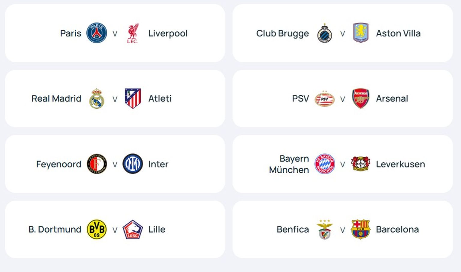The height and width of the screenshot is (272, 461).
Task: Select the Real Madrid crest
Action: pyautogui.click(x=97, y=98)
